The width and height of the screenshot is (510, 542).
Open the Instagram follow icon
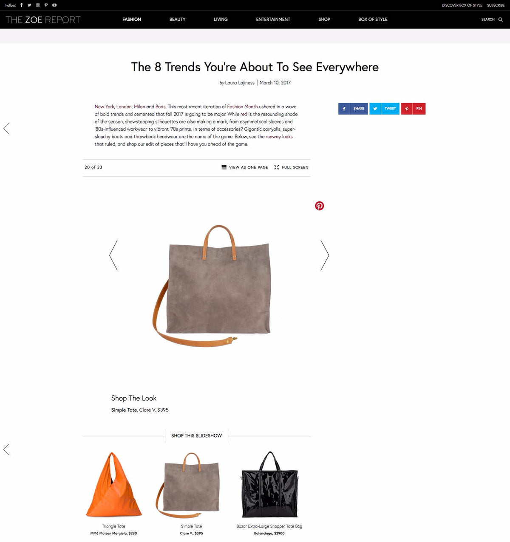click(x=38, y=5)
